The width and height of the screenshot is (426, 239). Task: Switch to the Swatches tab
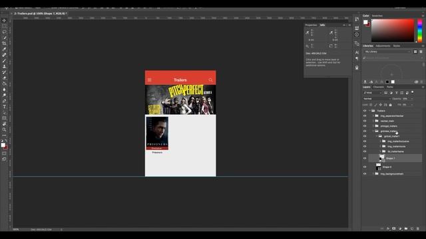click(377, 16)
